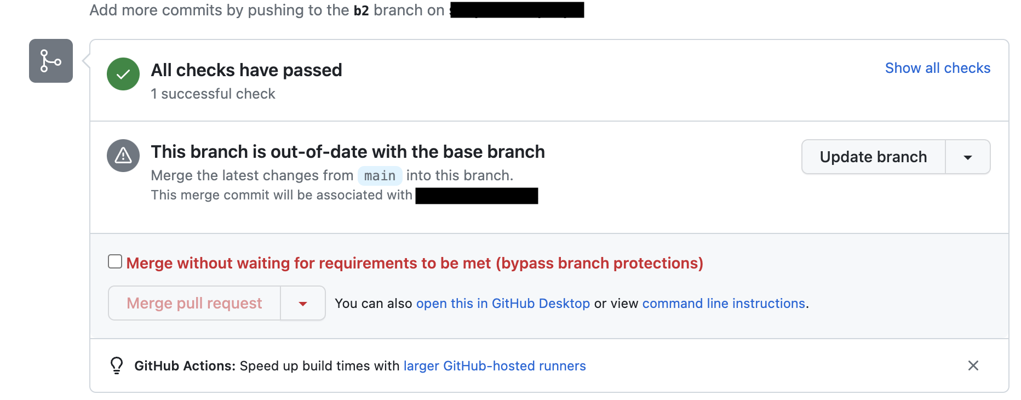Click the bypass branch protections warning text
This screenshot has height=400, width=1021.
[x=415, y=263]
